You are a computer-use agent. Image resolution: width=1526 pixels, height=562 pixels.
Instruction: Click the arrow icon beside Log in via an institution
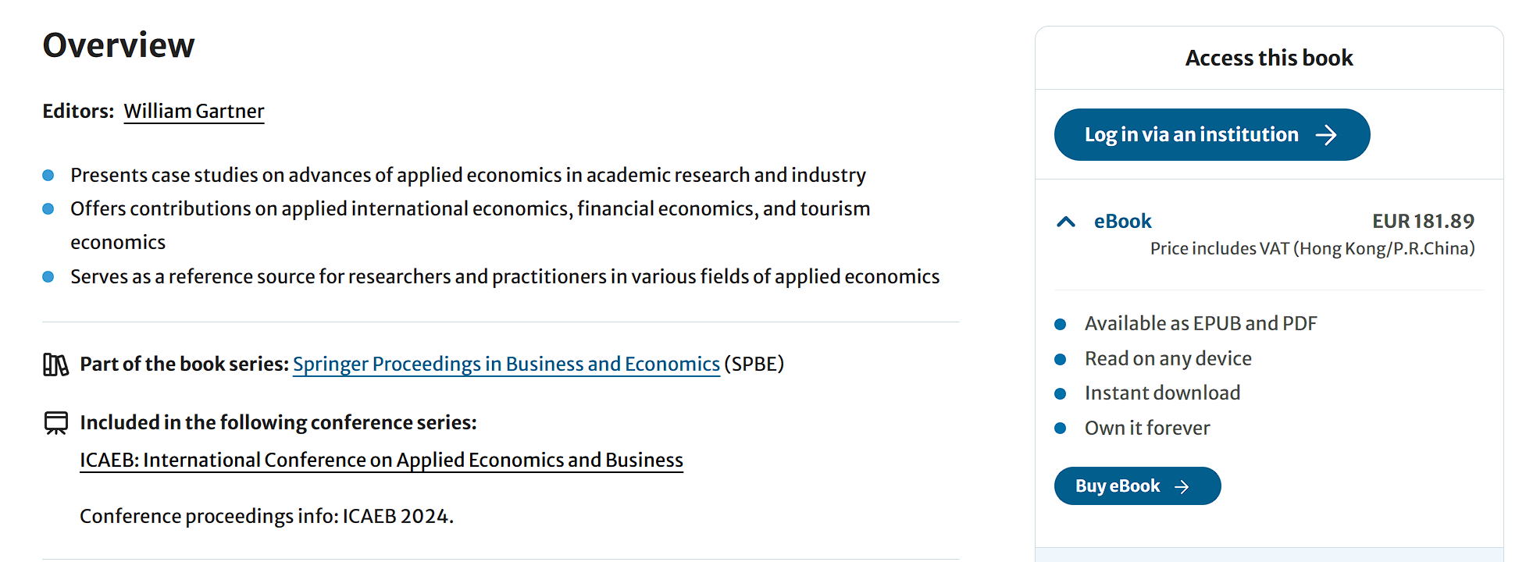1326,135
